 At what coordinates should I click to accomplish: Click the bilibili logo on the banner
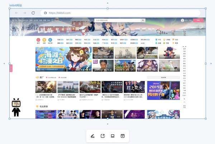(x=46, y=30)
